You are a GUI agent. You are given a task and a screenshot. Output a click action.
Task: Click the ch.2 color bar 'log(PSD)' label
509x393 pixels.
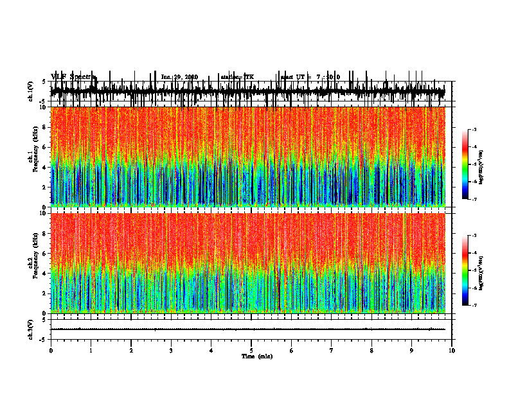pos(481,274)
